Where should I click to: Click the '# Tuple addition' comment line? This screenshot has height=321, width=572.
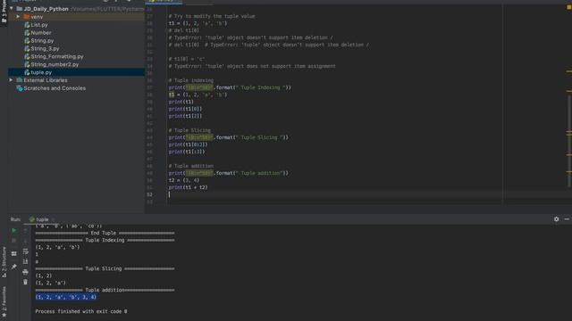[x=191, y=166]
